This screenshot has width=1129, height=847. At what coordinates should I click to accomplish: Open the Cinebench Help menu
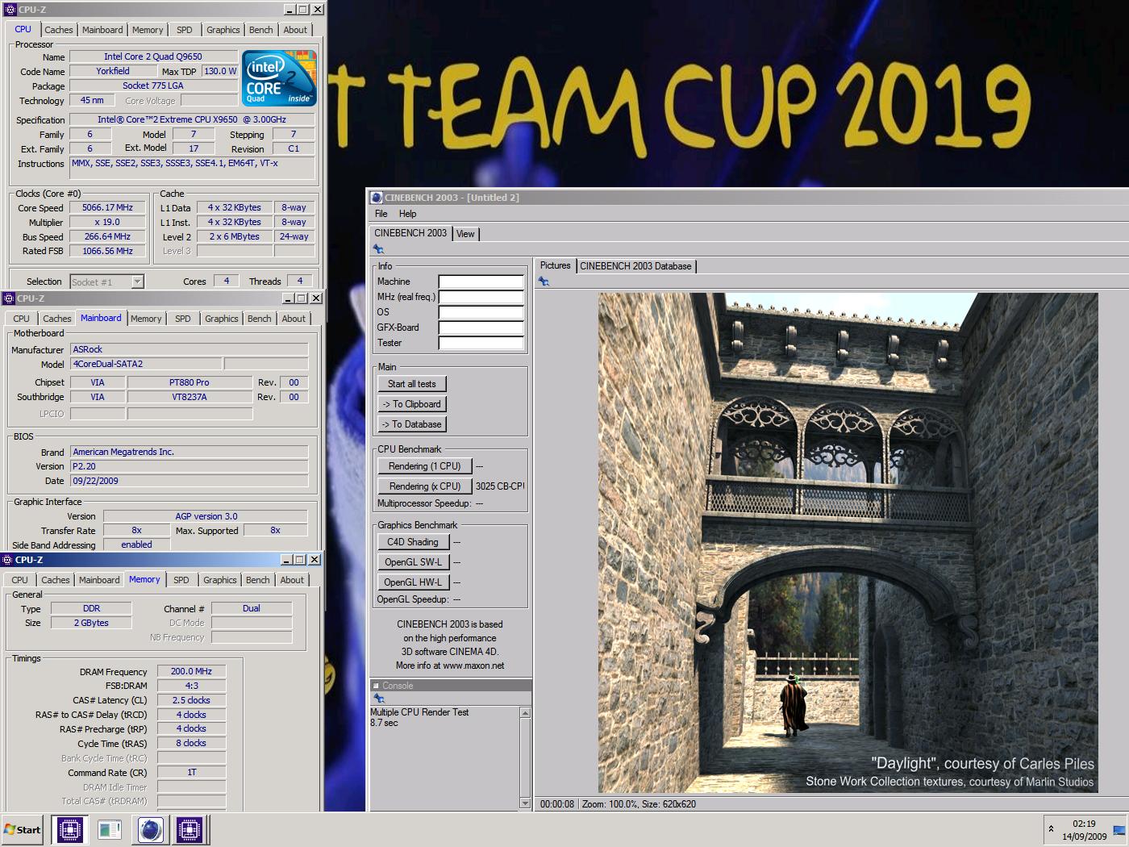click(x=408, y=214)
